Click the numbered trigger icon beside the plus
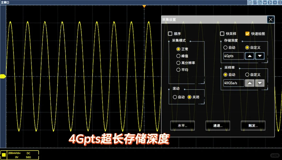Screen dimensions: 282x160 coord(269,2)
